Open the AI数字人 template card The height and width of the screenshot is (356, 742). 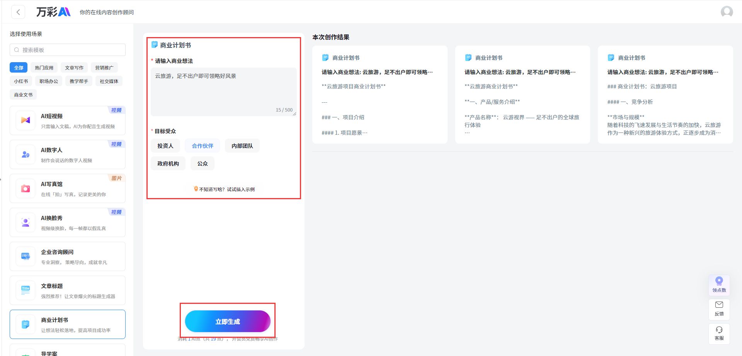[x=68, y=154]
